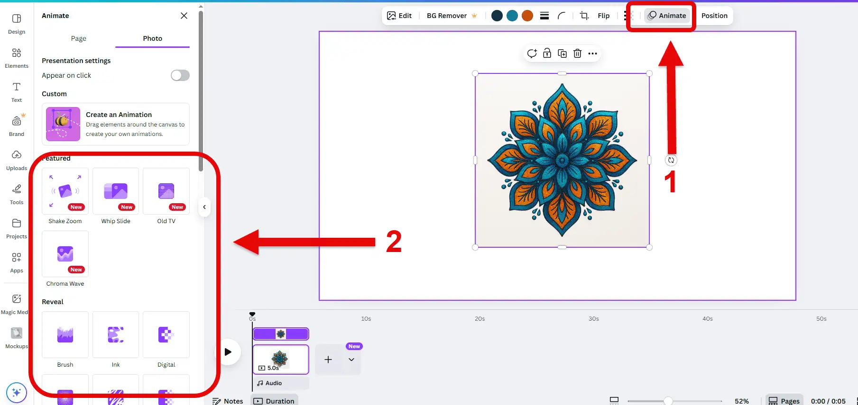The image size is (858, 405).
Task: Open the Elements sidebar panel
Action: click(17, 58)
